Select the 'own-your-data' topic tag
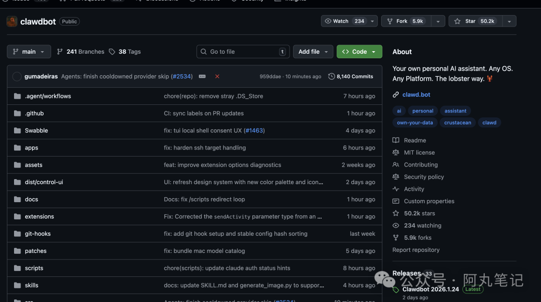This screenshot has width=541, height=302. click(415, 123)
